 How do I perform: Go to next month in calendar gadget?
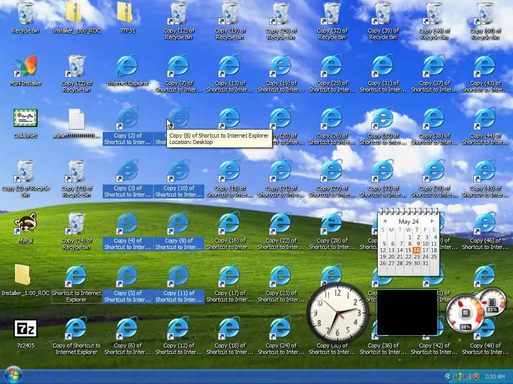click(432, 221)
